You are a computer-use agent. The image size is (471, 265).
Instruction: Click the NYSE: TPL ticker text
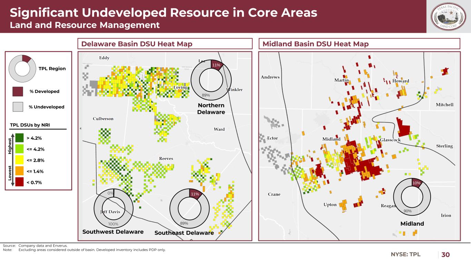click(x=405, y=254)
